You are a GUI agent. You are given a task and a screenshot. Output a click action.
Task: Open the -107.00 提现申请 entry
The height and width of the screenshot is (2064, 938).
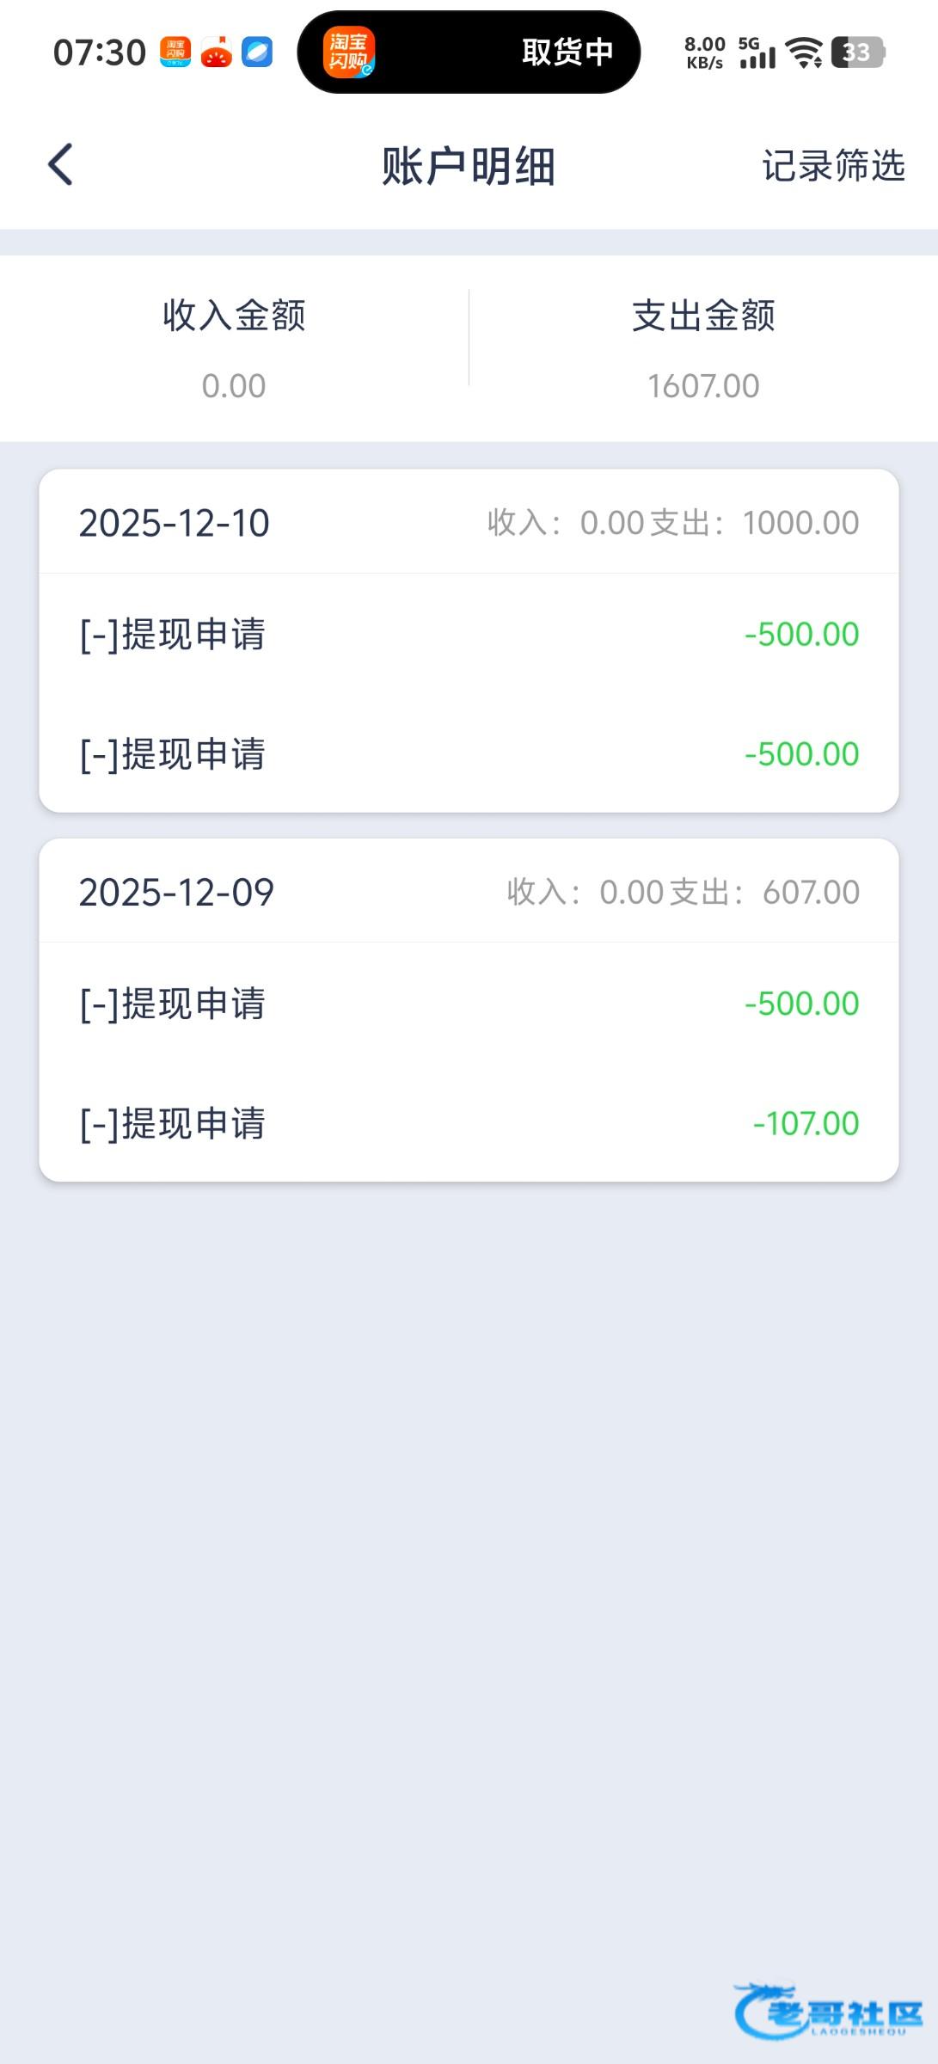pyautogui.click(x=469, y=1123)
